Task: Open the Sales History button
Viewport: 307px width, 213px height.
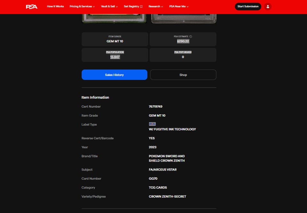Action: (114, 75)
